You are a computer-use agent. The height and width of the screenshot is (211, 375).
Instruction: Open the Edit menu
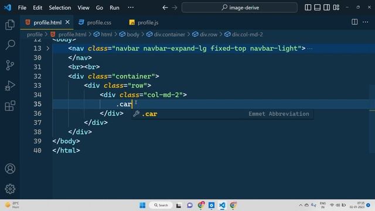37,8
